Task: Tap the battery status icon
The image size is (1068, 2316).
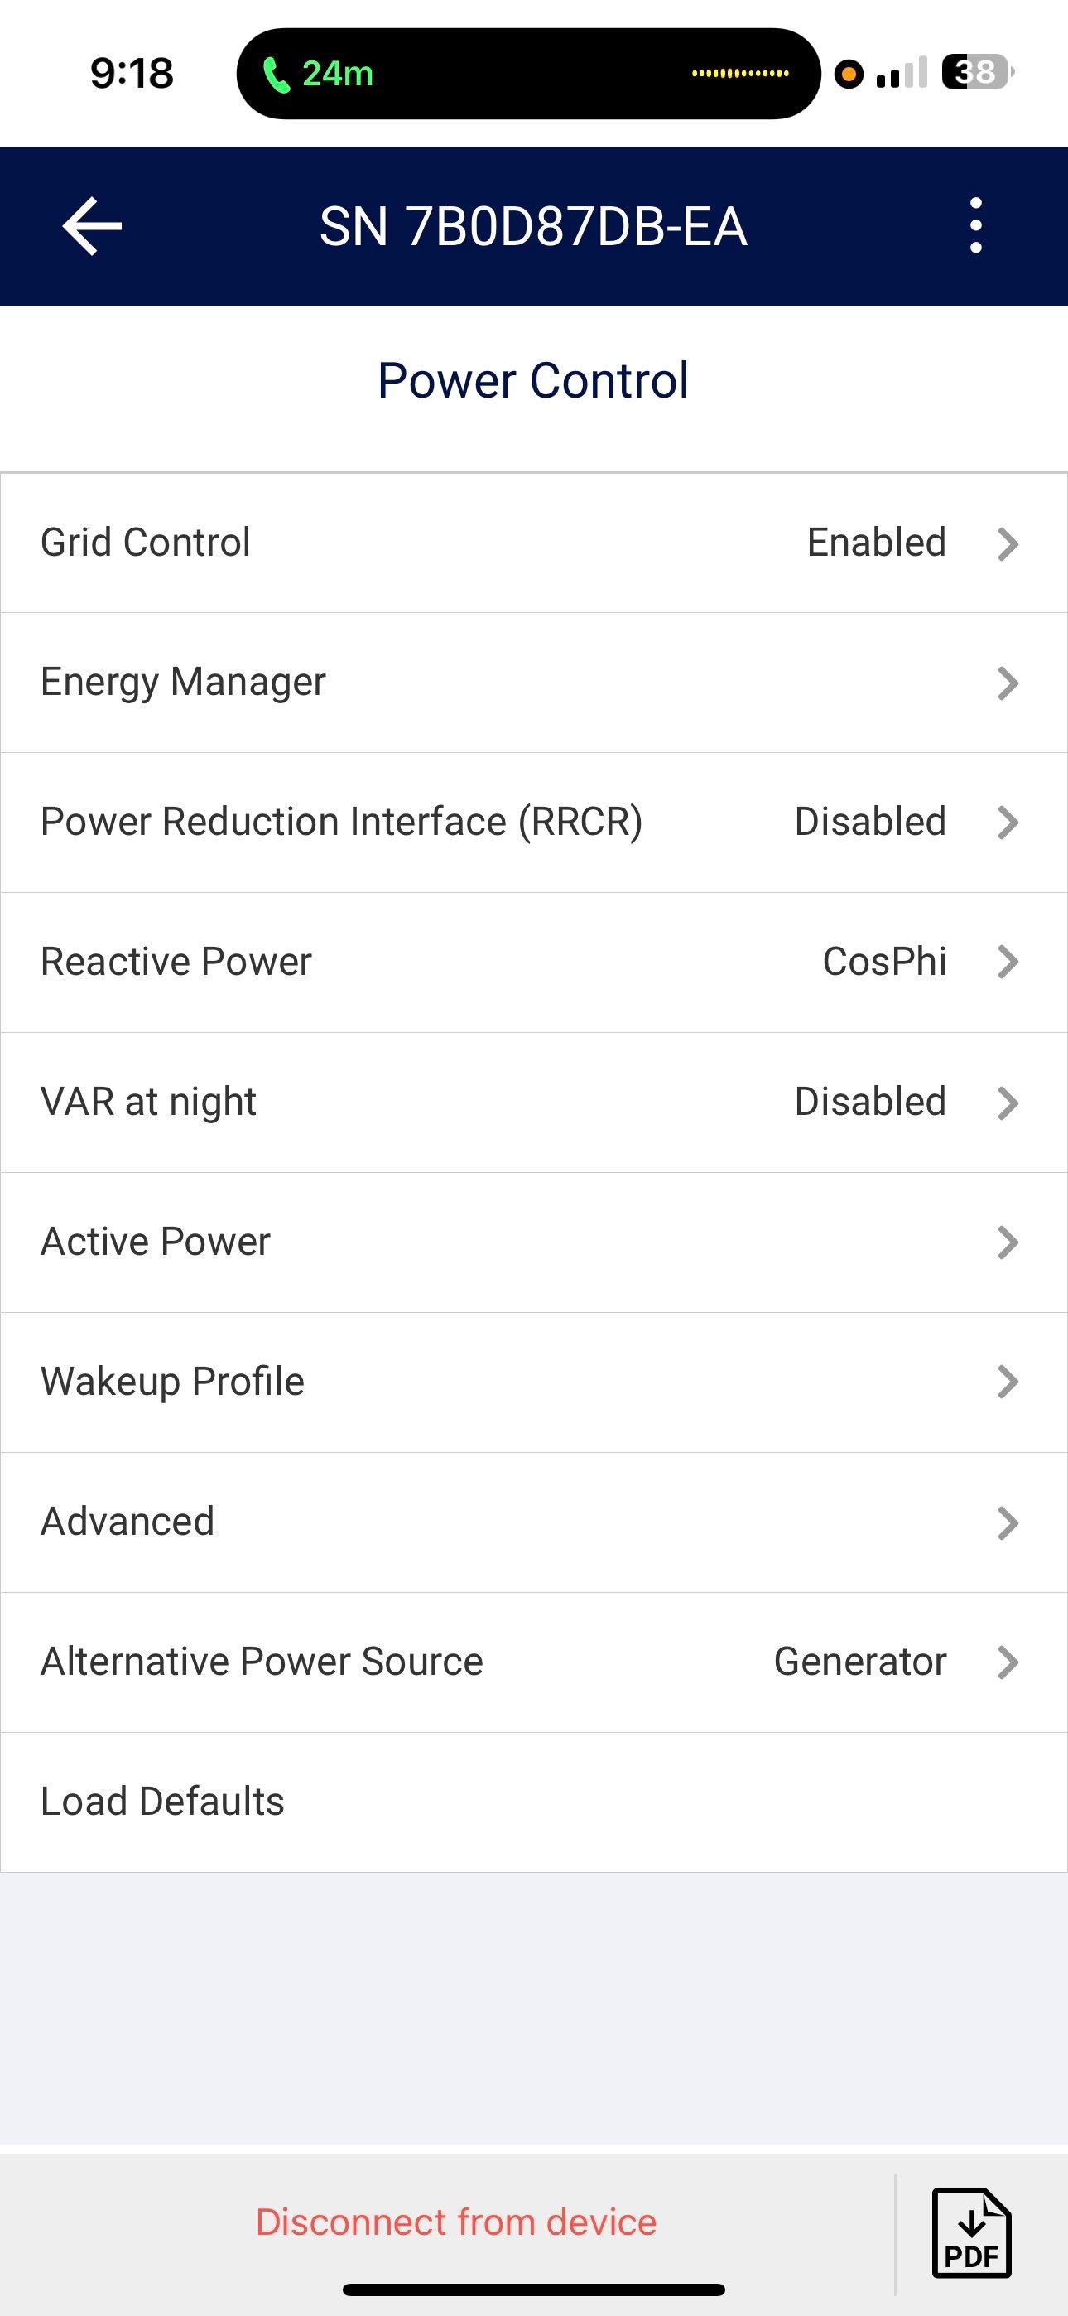Action: pos(976,72)
